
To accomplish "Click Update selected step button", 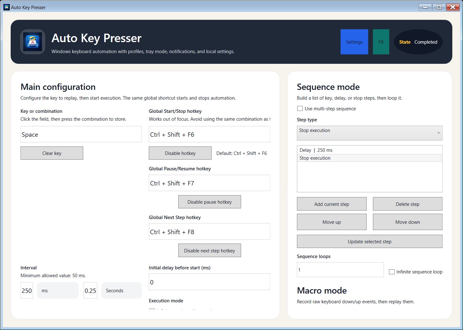I will (x=370, y=241).
